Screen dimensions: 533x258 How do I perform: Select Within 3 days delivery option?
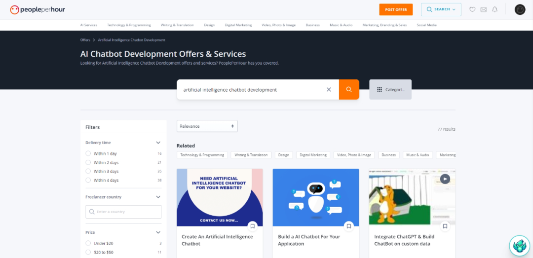(88, 171)
